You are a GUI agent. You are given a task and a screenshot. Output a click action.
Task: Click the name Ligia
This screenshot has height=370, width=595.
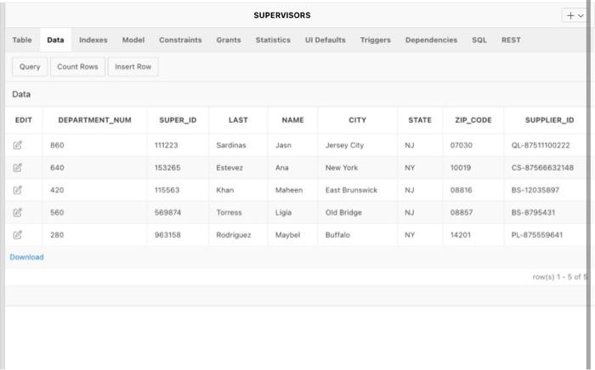pos(283,212)
